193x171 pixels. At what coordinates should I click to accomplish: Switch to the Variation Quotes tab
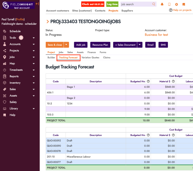click(90, 58)
